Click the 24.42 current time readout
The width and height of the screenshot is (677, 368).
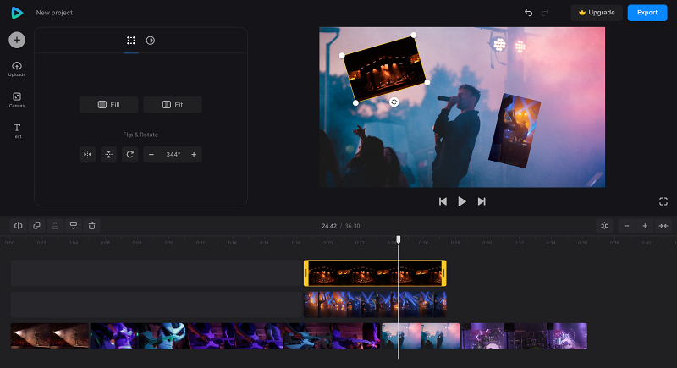[x=329, y=226]
